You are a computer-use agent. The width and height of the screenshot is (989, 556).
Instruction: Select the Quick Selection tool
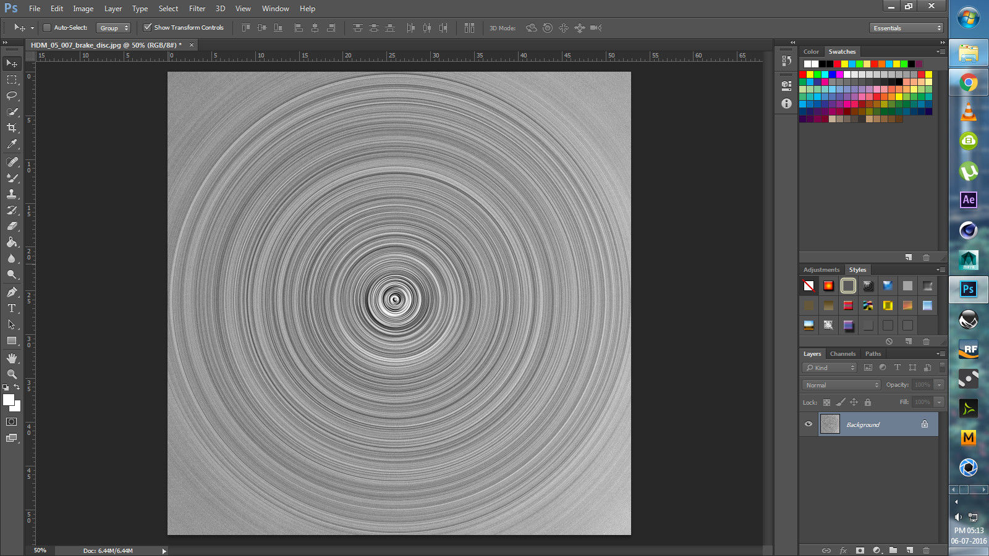(12, 112)
